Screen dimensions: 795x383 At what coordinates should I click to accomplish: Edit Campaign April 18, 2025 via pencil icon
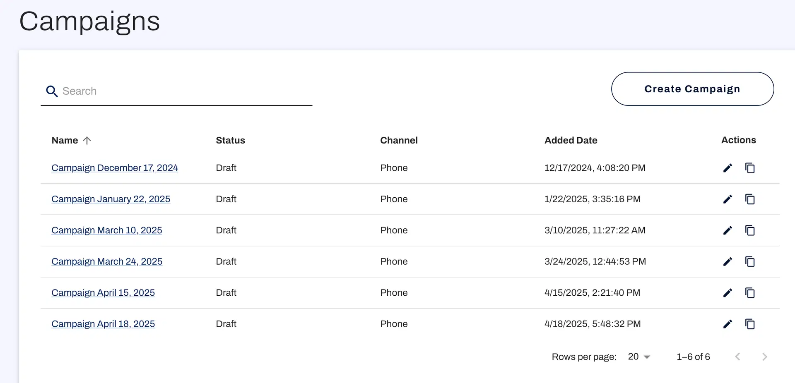[x=728, y=324]
